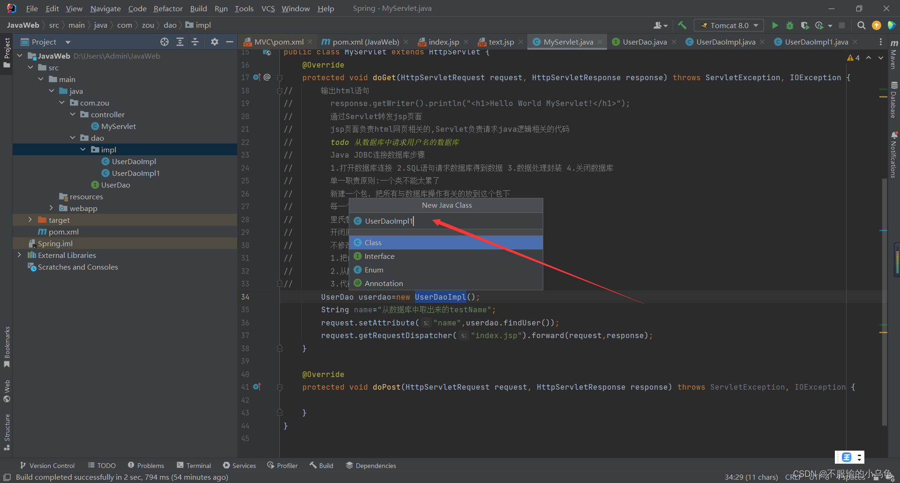Switch to the index.jsp tab
This screenshot has height=483, width=900.
pos(438,42)
